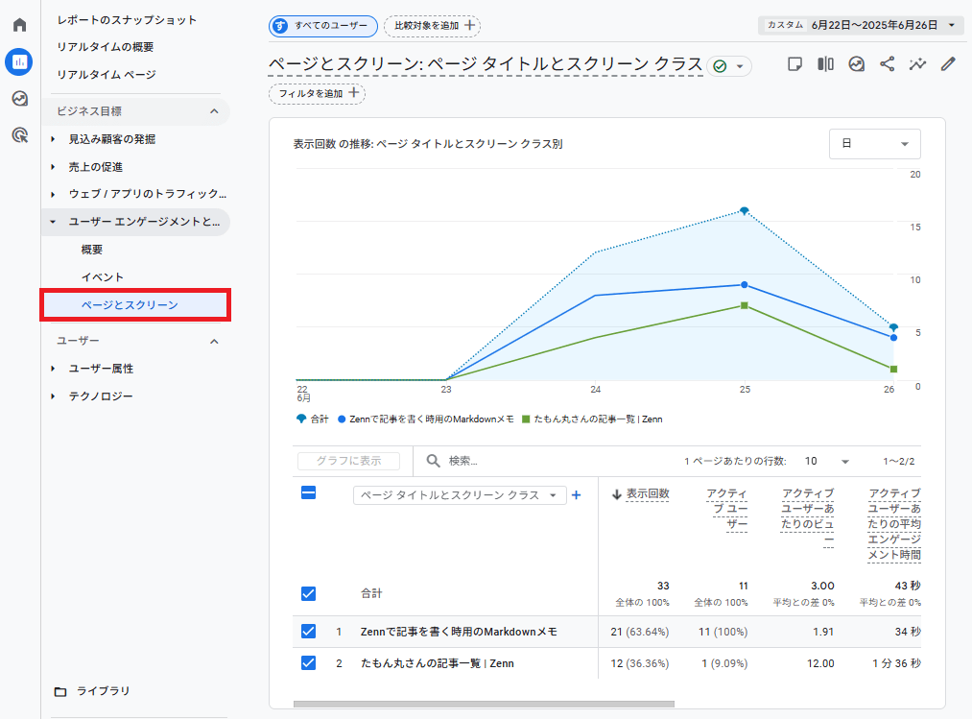Collapse the ビジネス目標 section
The width and height of the screenshot is (972, 719).
(214, 111)
